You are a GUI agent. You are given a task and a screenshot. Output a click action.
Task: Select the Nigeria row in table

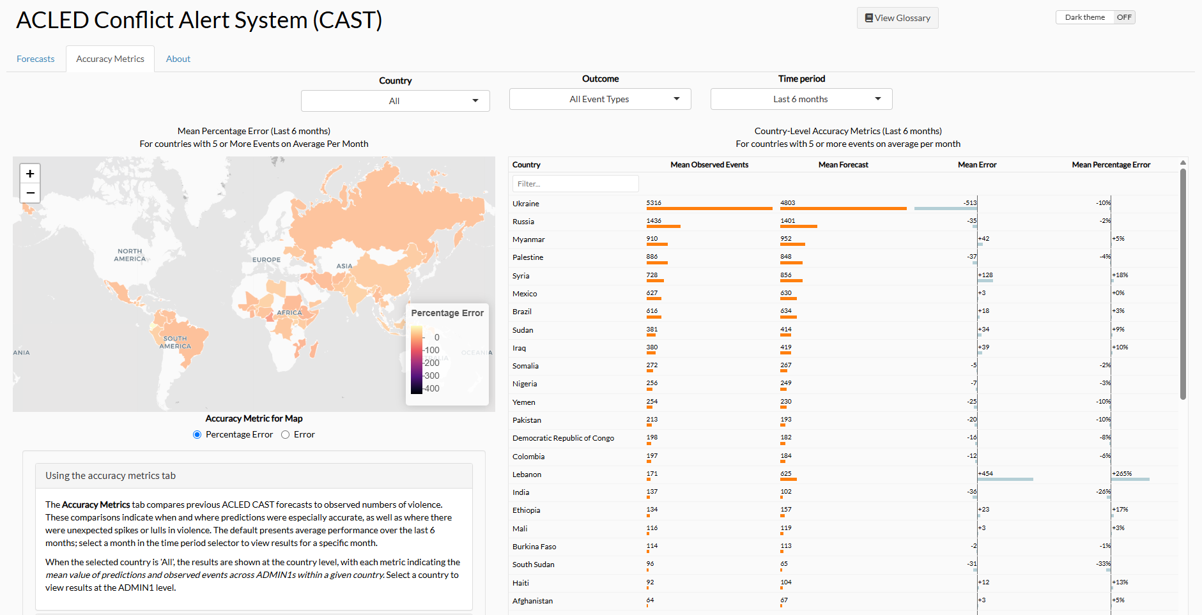click(844, 384)
